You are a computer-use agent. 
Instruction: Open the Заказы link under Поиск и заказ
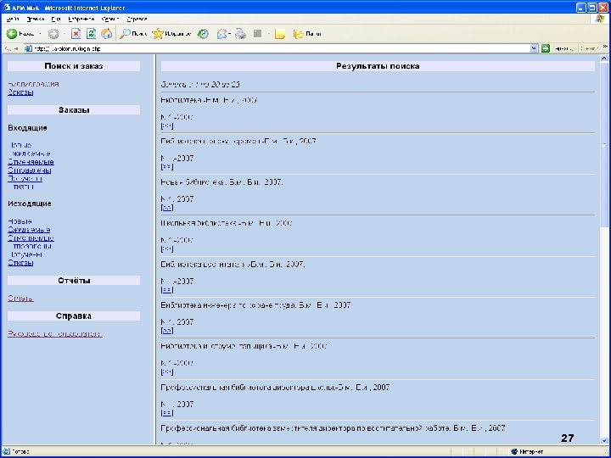coord(20,92)
